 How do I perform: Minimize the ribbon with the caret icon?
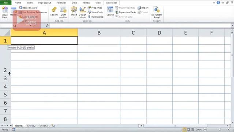[214, 3]
